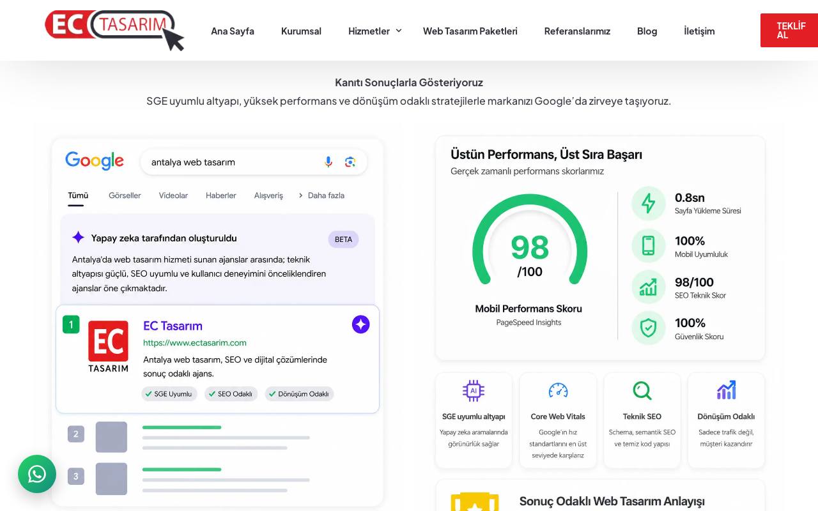The height and width of the screenshot is (511, 818).
Task: Open the Ana Sayfa menu item
Action: (233, 31)
